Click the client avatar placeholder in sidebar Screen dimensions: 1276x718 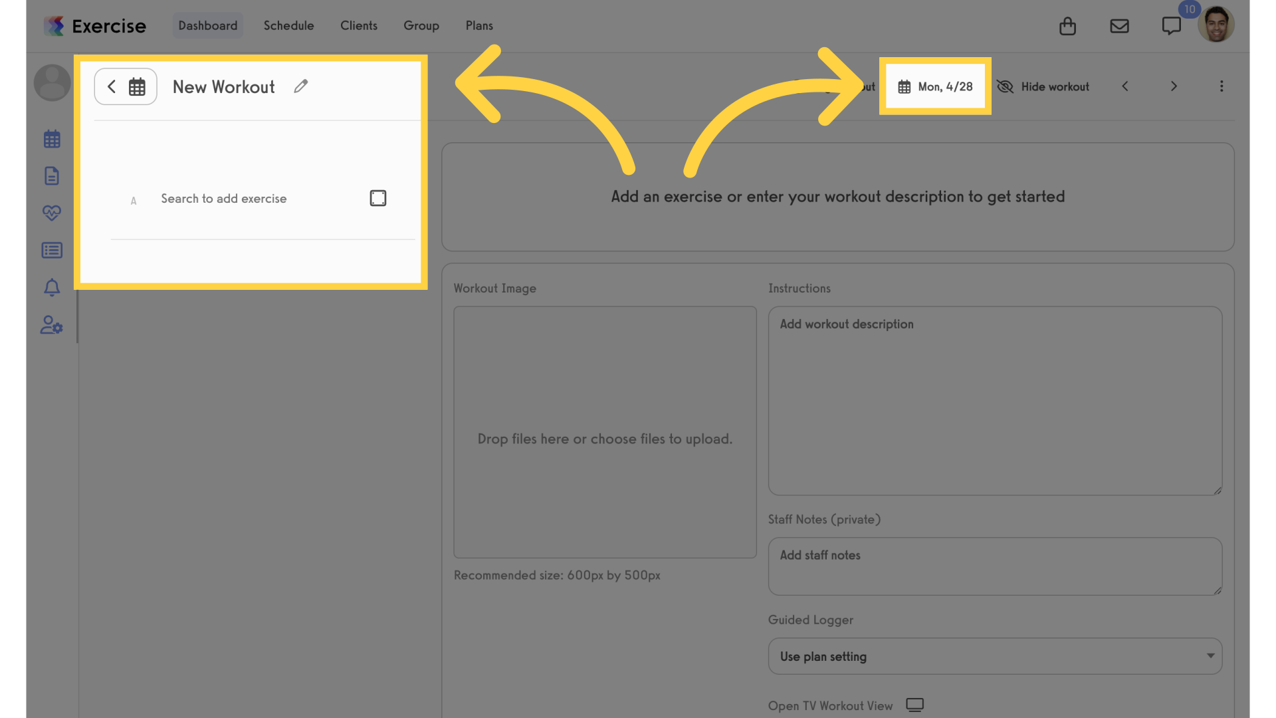click(x=52, y=82)
